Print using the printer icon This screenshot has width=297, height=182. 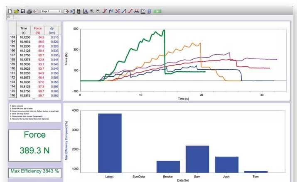29,11
